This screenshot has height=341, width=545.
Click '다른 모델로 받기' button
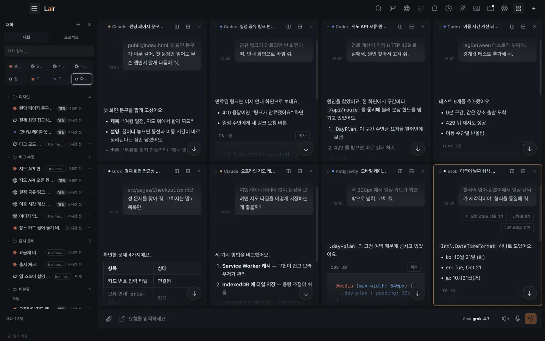click(x=517, y=227)
